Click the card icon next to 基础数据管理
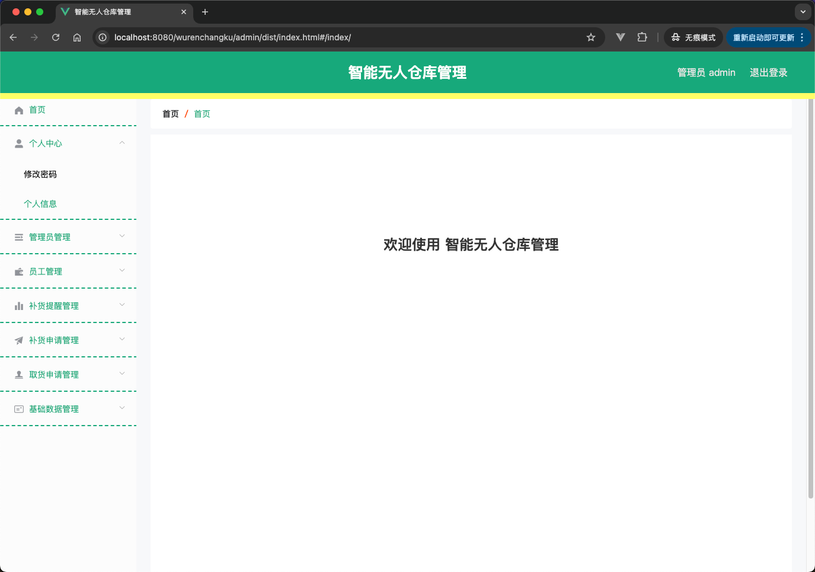Screen dimensions: 815x572 (x=19, y=409)
